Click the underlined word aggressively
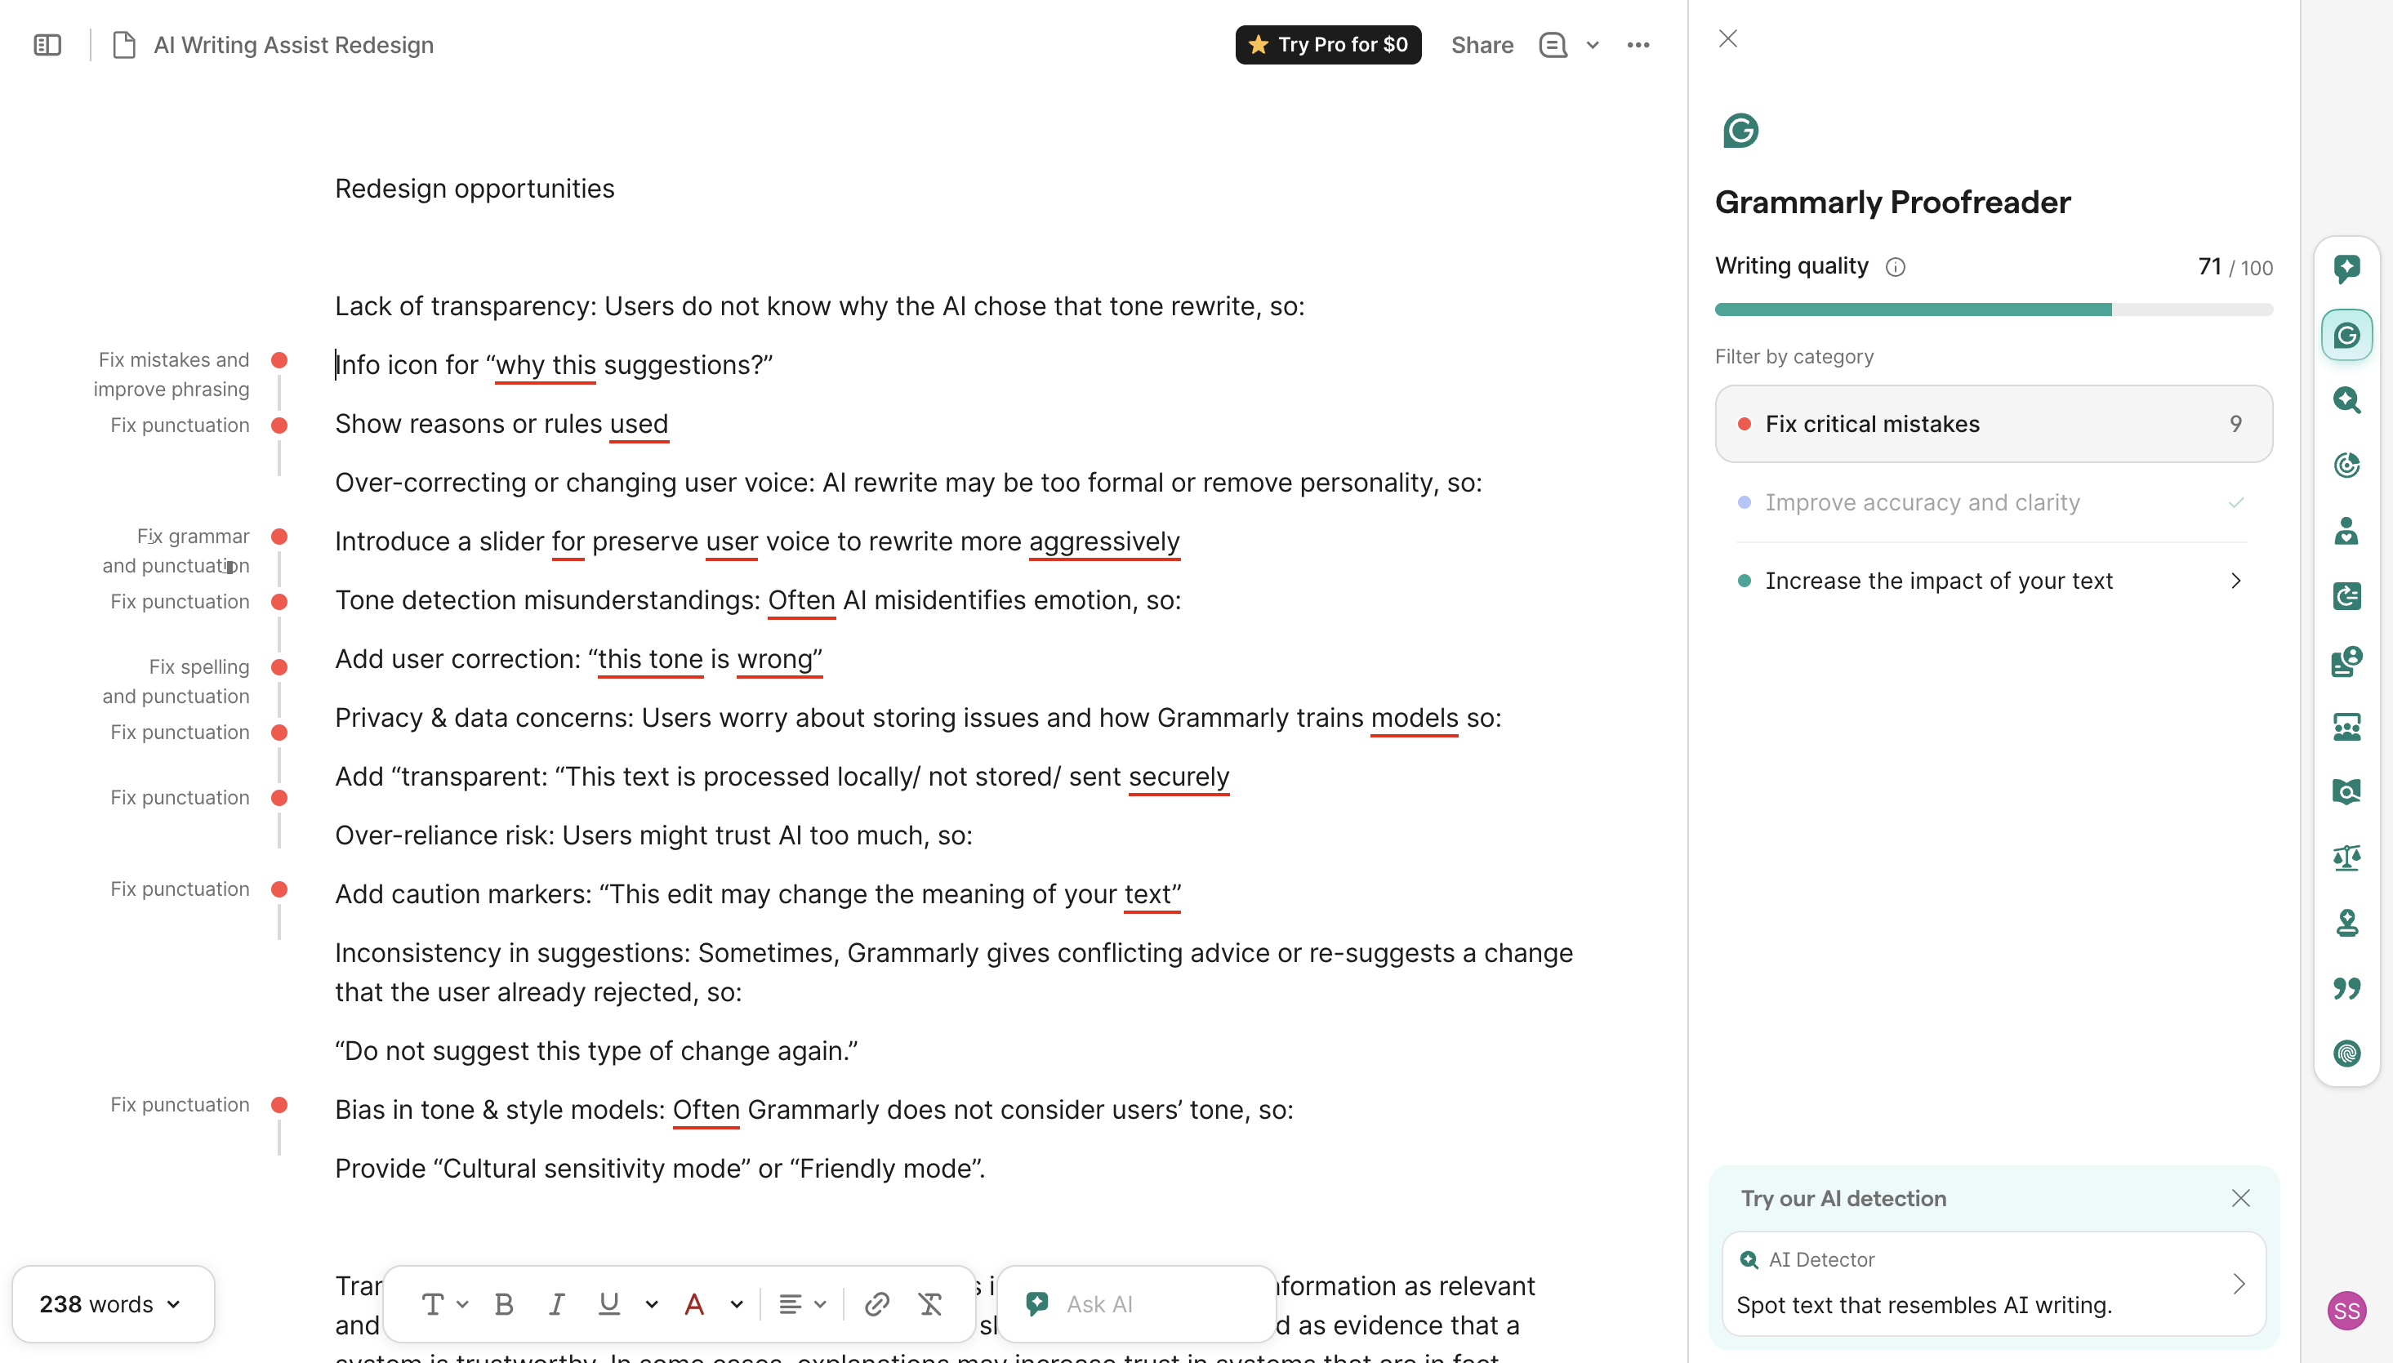This screenshot has width=2393, height=1363. click(x=1104, y=542)
